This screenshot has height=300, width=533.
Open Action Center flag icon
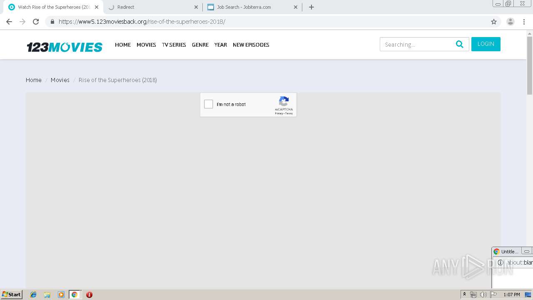click(493, 295)
